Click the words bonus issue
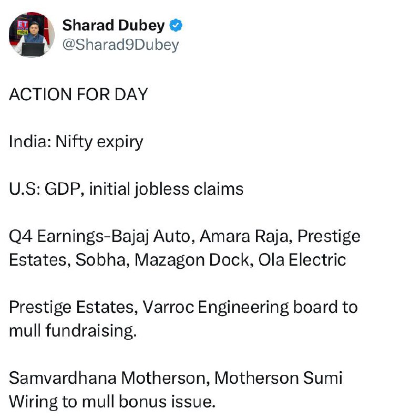The height and width of the screenshot is (420, 400). click(167, 402)
